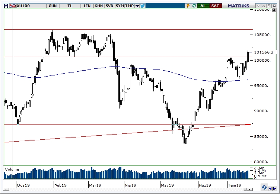Open the GUN period selector
Image resolution: width=280 pixels, height=194 pixels.
[52, 6]
